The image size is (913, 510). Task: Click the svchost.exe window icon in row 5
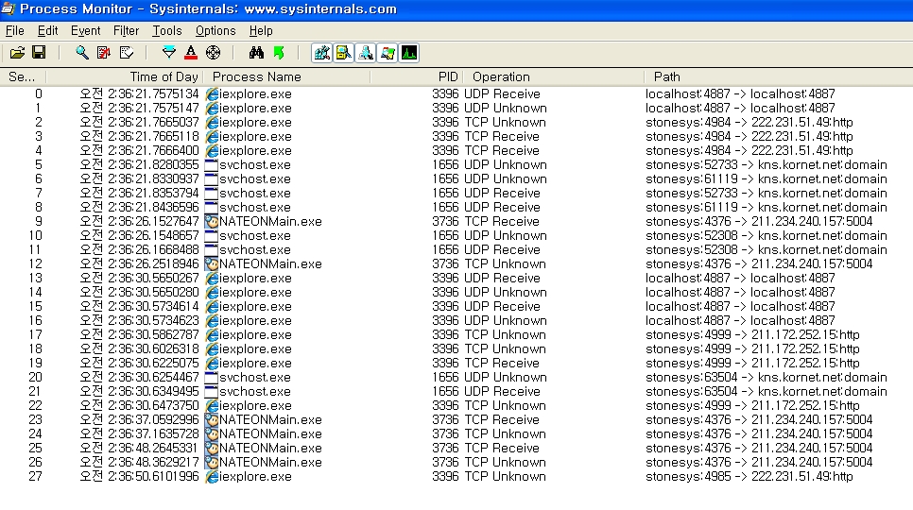212,165
